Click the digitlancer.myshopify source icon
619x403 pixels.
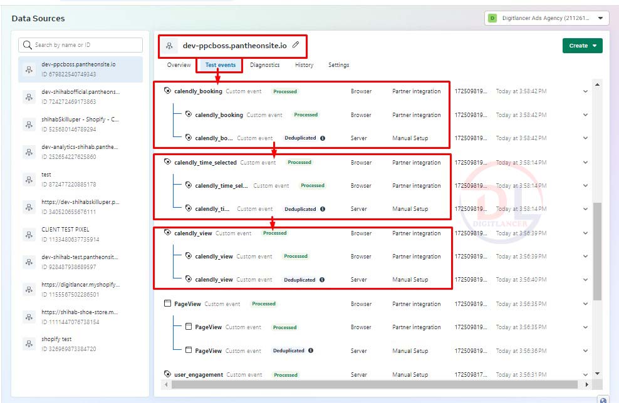click(x=29, y=290)
